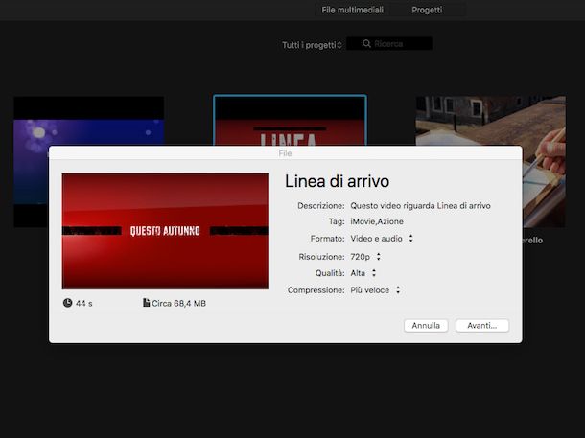Image resolution: width=585 pixels, height=438 pixels.
Task: Click the Avanti... button
Action: point(482,326)
